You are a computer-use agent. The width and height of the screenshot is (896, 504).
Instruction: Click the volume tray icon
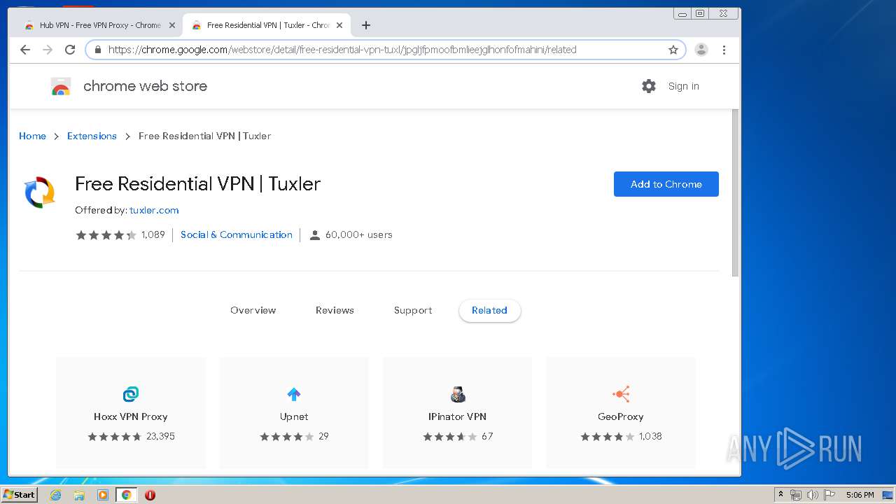point(813,495)
